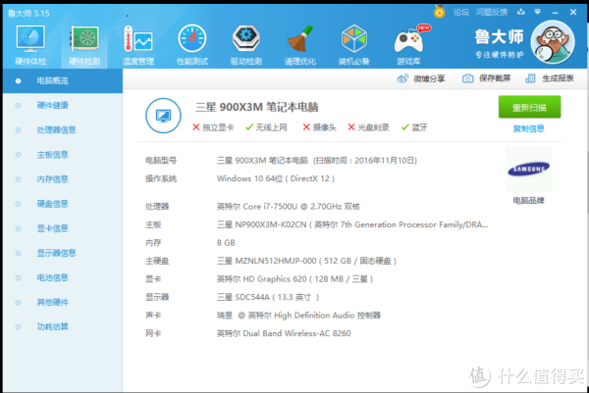Click the Samsung brand logo
Screen dimensions: 589x393
[x=528, y=170]
